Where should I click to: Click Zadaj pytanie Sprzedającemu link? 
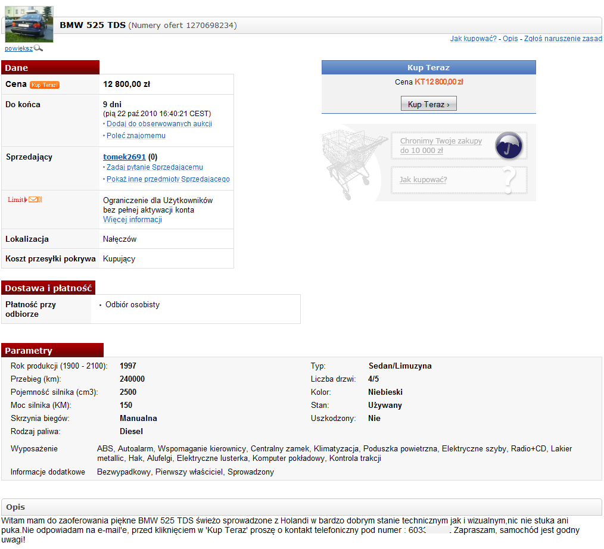click(155, 167)
